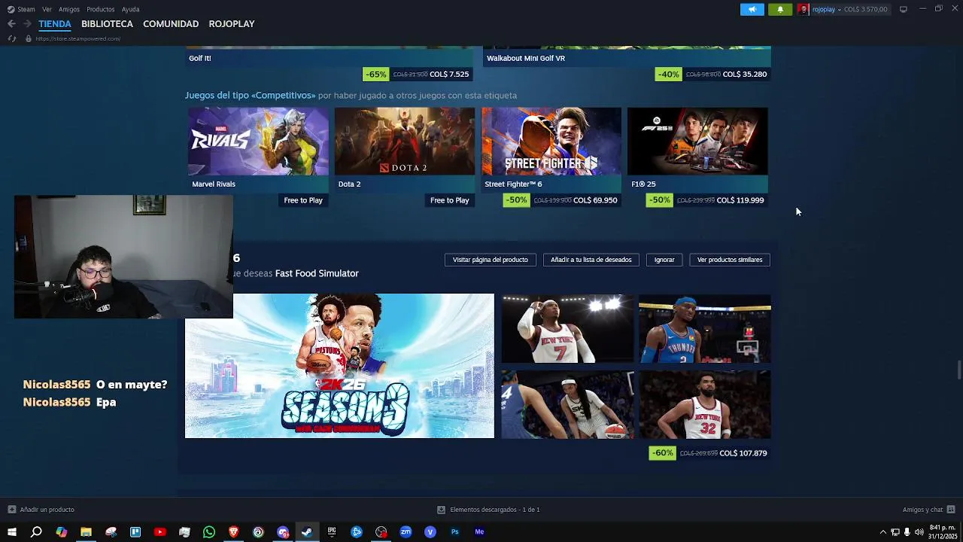Show hidden system tray icons
This screenshot has width=963, height=542.
pos(883,532)
